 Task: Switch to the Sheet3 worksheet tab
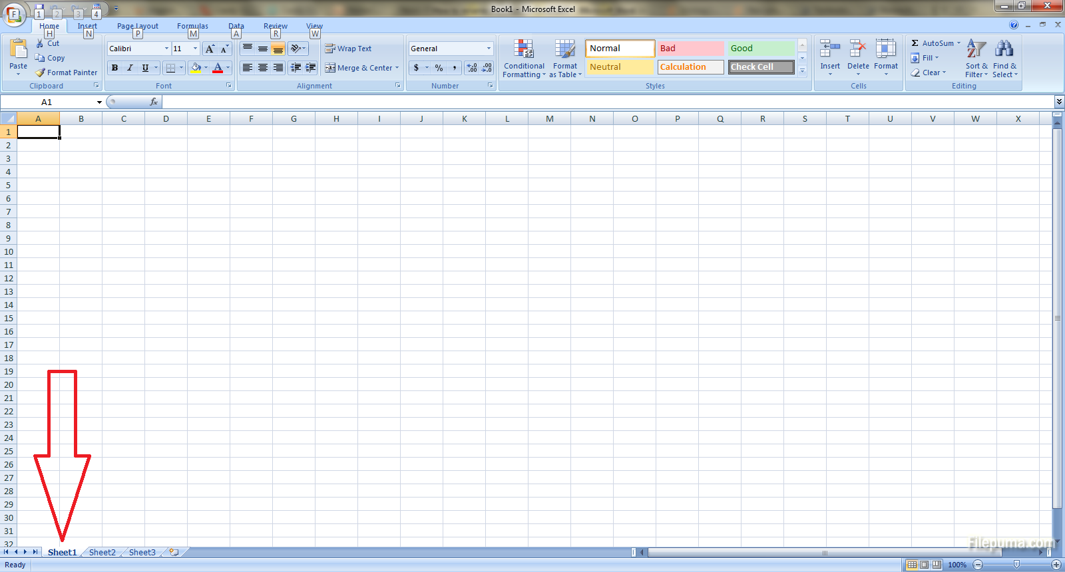click(x=142, y=552)
